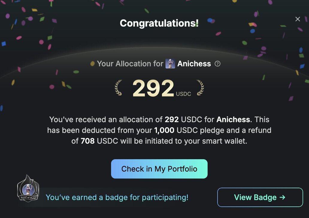Click the 708 refund amount
This screenshot has height=218, width=309.
pos(87,141)
